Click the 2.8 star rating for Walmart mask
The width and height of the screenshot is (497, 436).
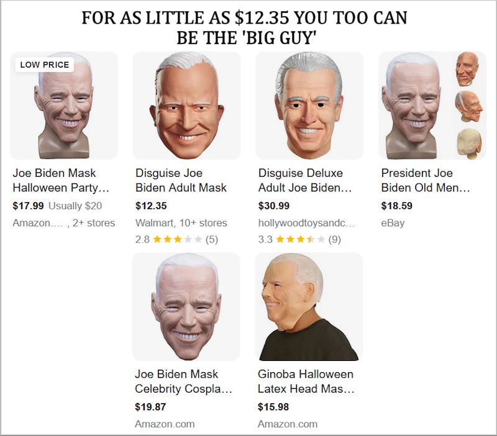176,239
